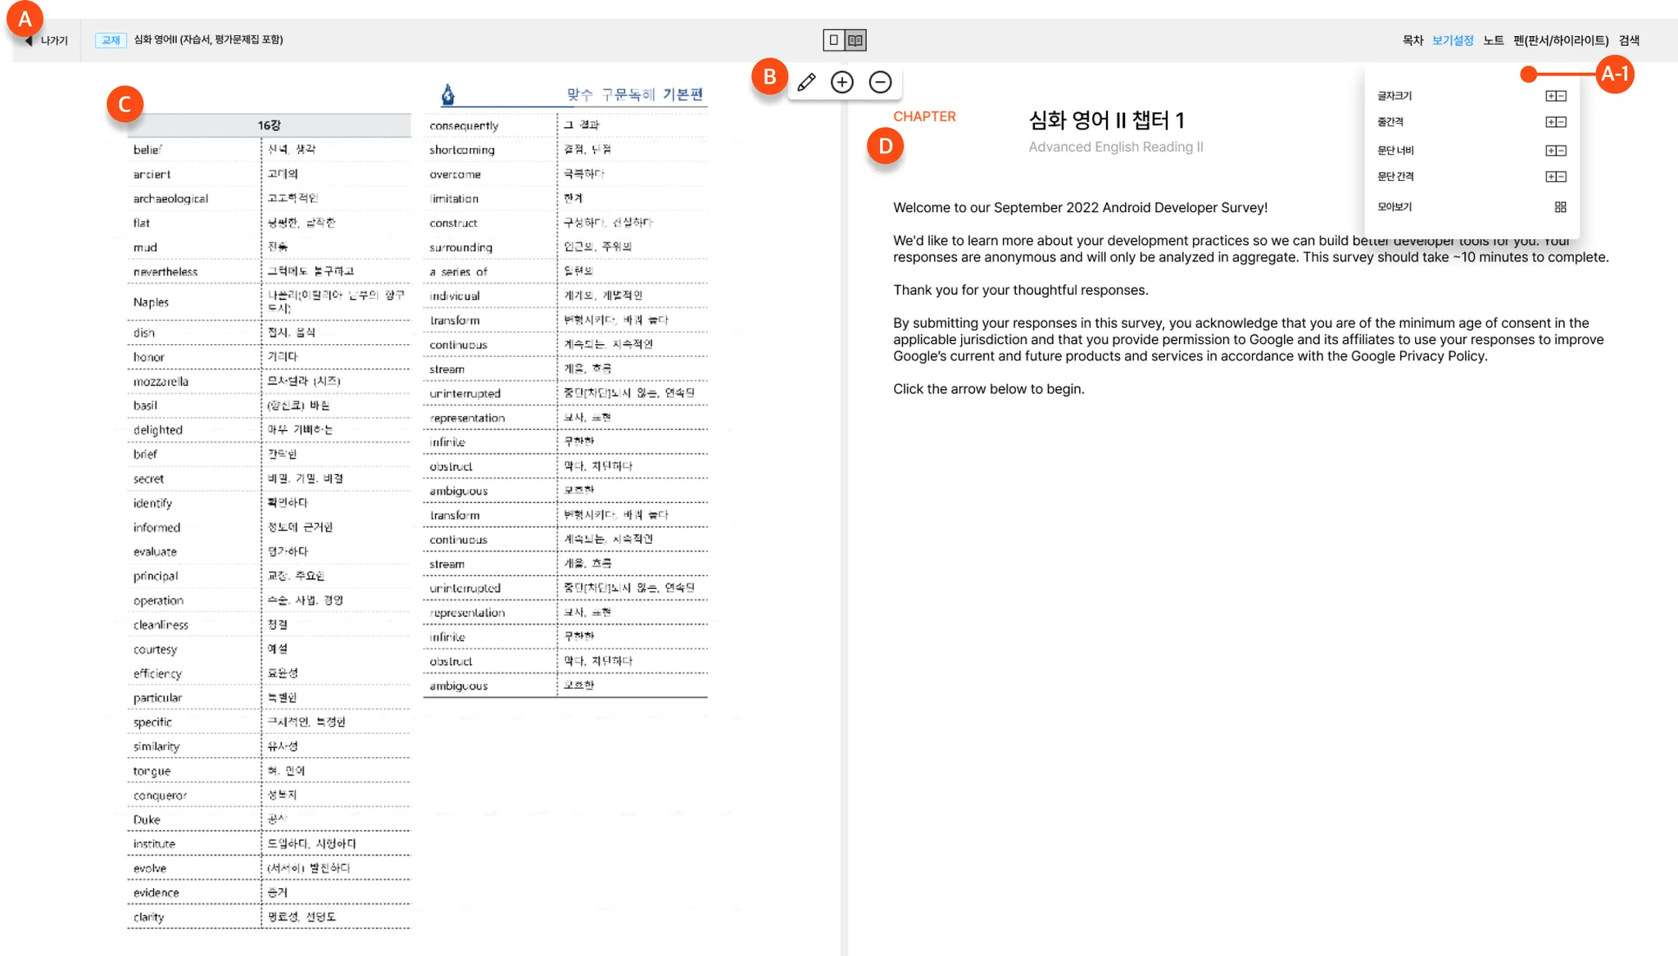The image size is (1678, 956).
Task: Increase line spacing with 줄간격 plus
Action: tap(1551, 122)
